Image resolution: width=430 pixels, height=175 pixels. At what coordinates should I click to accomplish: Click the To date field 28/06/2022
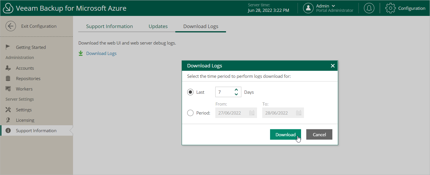coord(283,113)
